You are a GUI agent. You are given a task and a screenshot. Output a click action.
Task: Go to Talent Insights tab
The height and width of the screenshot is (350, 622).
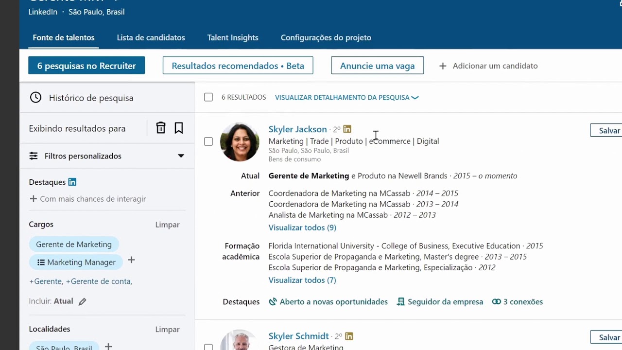[233, 37]
